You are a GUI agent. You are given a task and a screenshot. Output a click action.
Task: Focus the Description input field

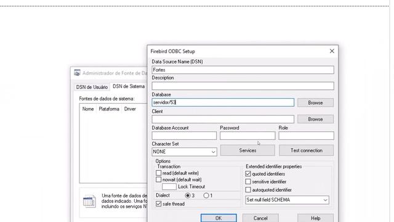243,86
